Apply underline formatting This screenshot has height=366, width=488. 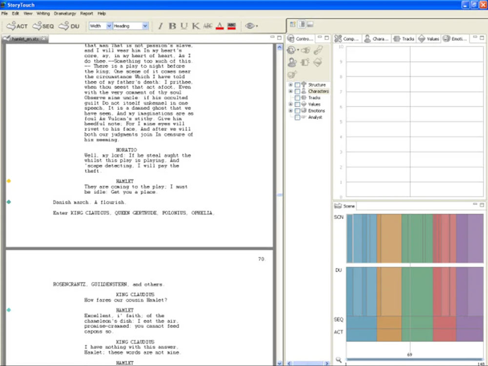(183, 26)
